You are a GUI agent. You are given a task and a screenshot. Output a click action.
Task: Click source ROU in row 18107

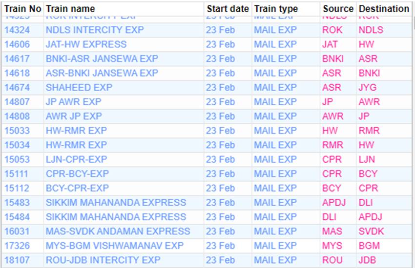[x=332, y=260]
